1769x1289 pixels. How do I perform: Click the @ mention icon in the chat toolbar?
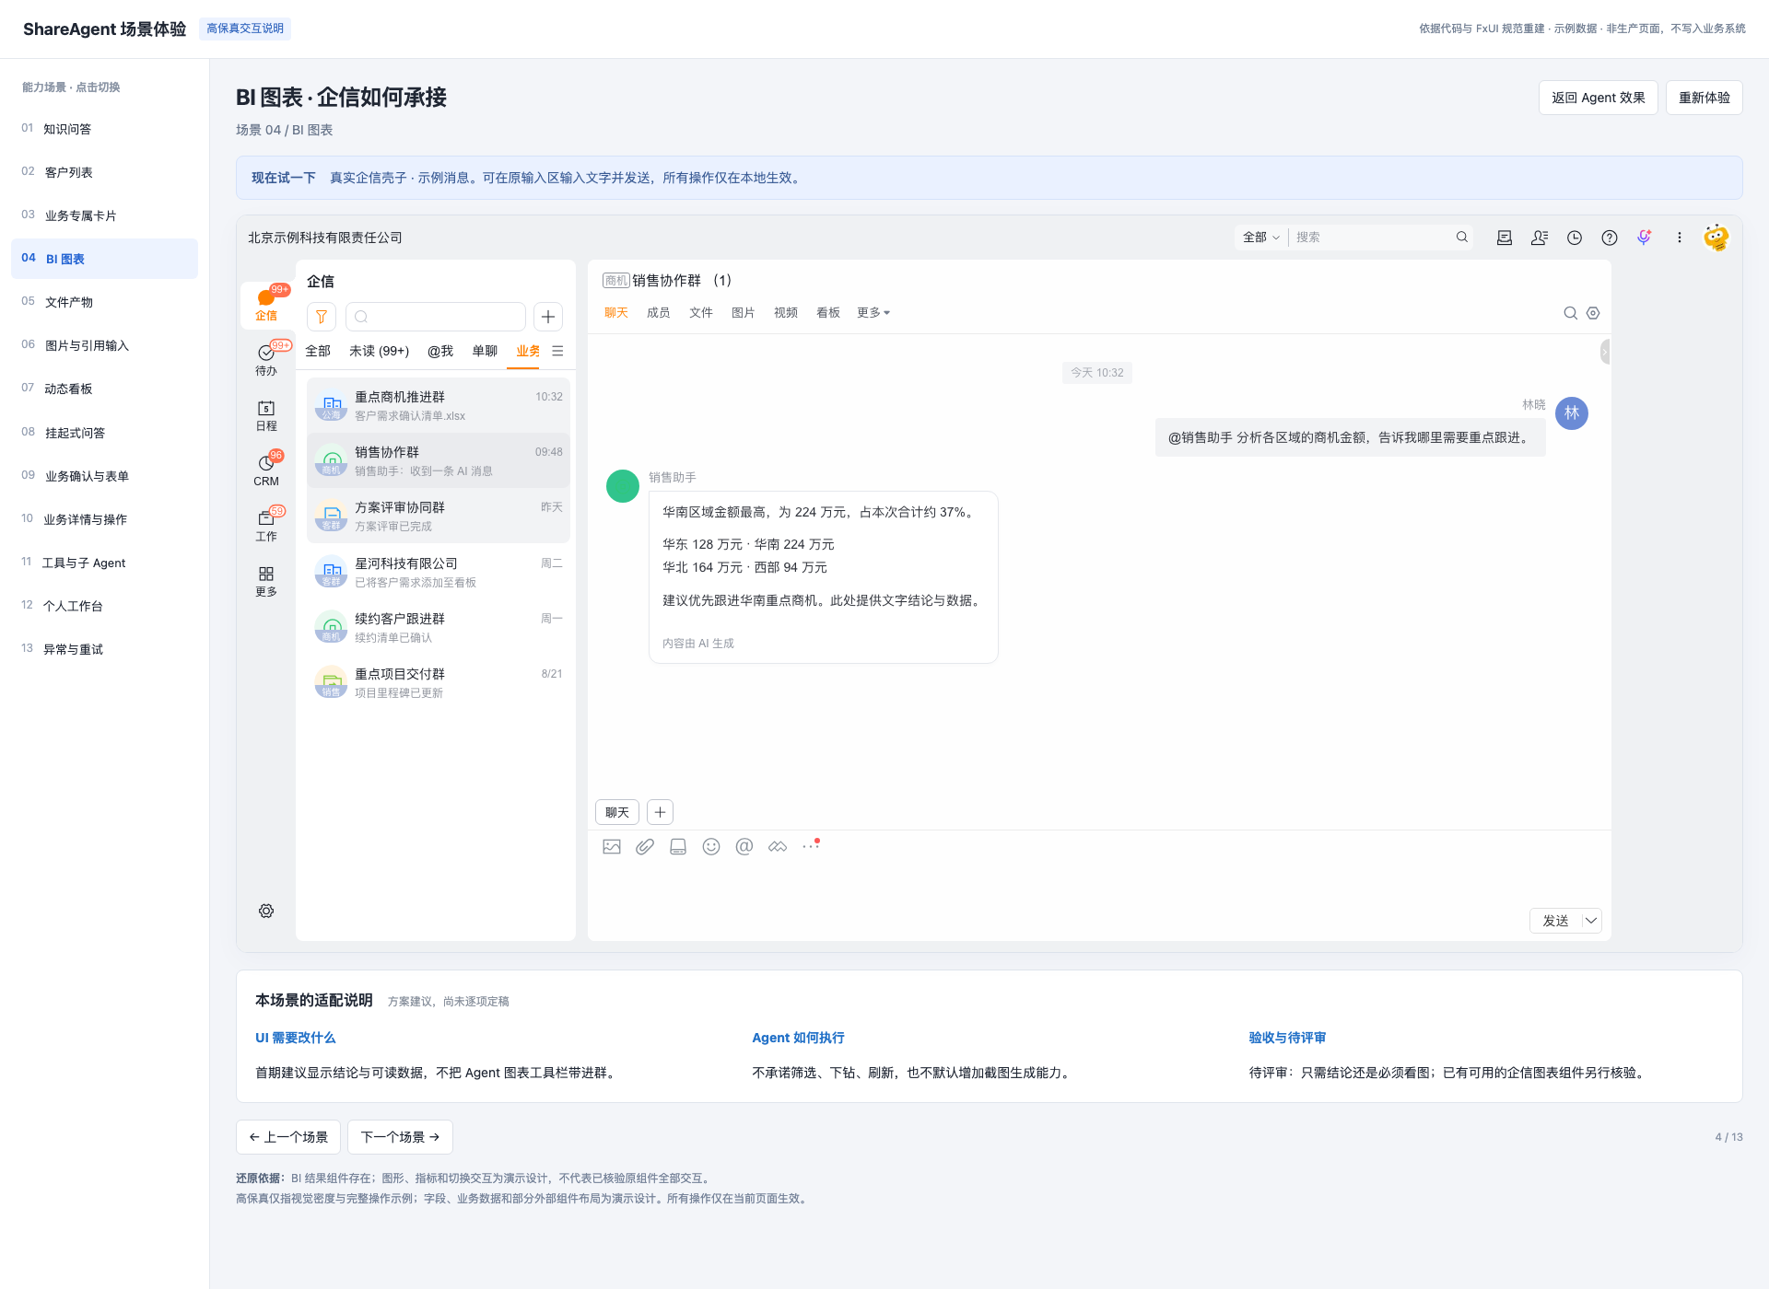tap(744, 846)
